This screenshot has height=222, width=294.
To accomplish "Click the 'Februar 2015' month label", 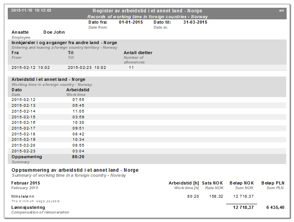I will [x=26, y=183].
